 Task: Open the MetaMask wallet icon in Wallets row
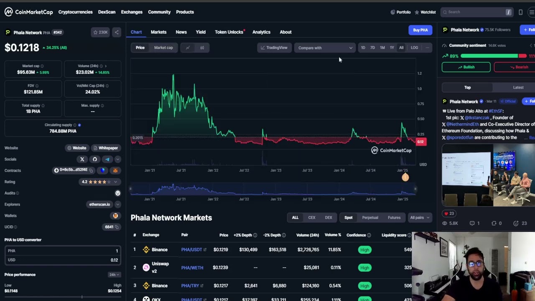coord(115,216)
